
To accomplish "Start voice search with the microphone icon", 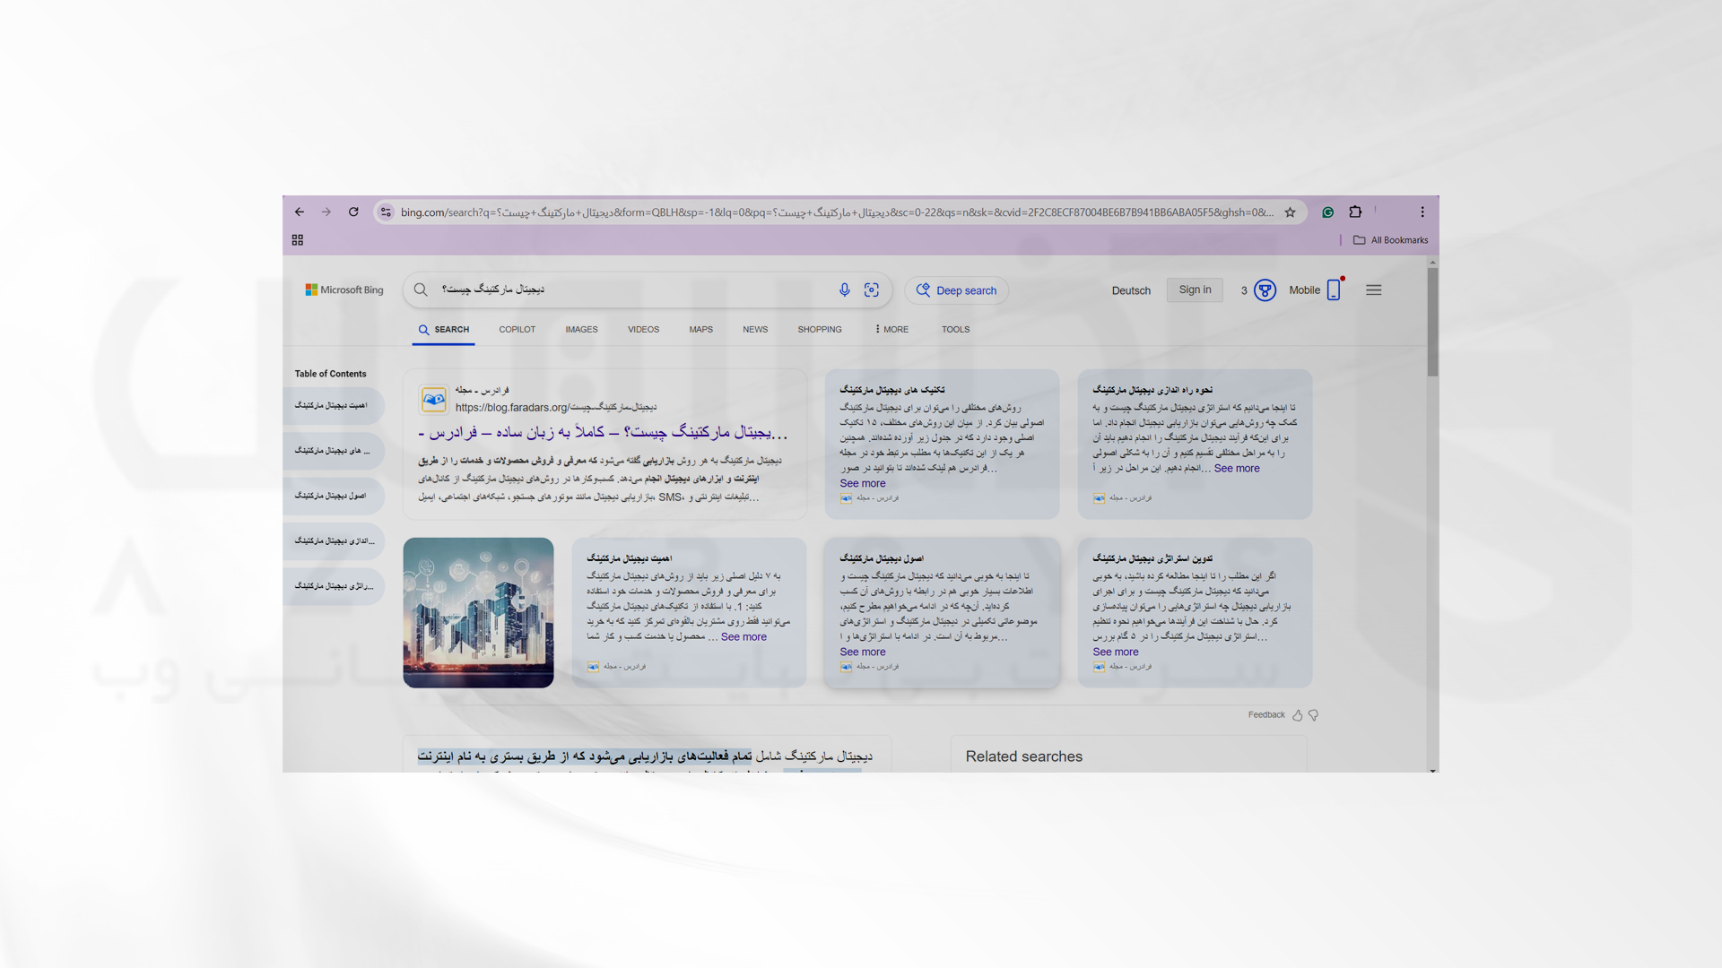I will (x=844, y=290).
